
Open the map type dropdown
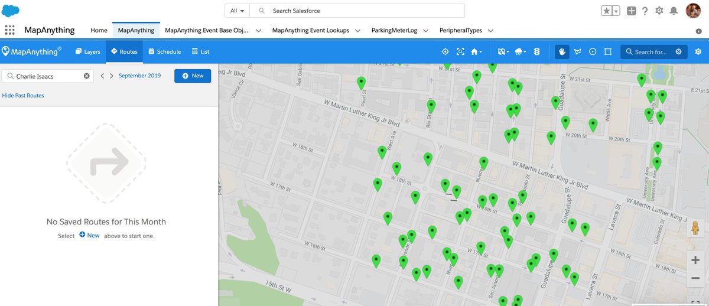(x=503, y=51)
